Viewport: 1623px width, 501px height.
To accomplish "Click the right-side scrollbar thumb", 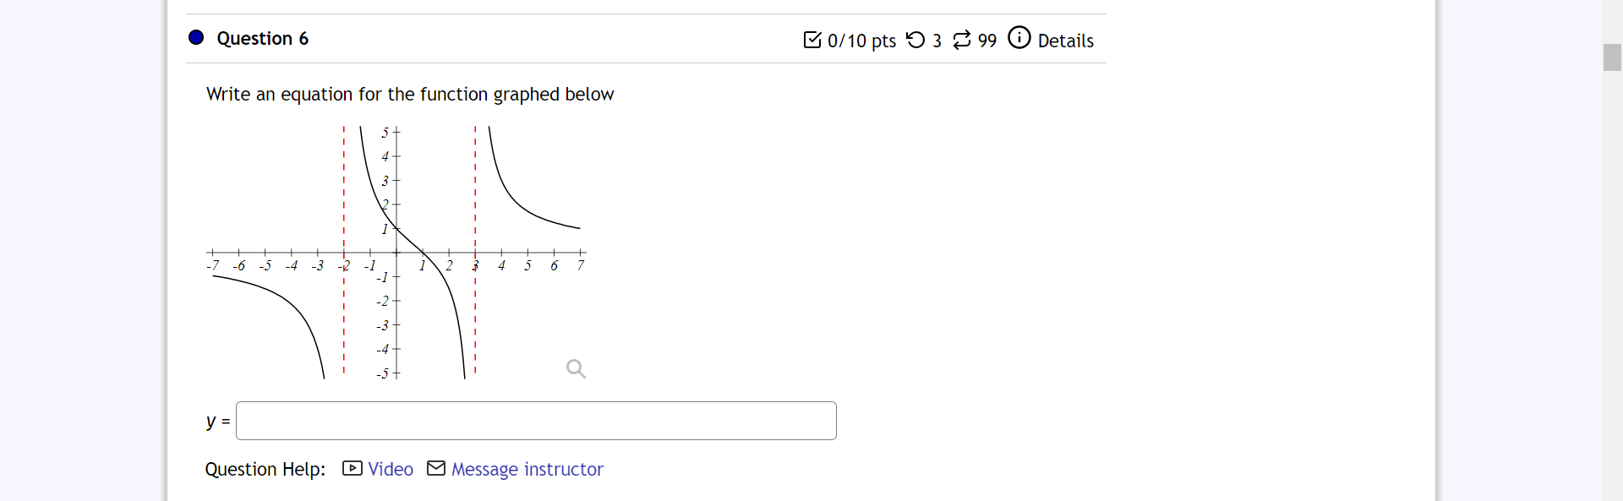I will point(1611,58).
